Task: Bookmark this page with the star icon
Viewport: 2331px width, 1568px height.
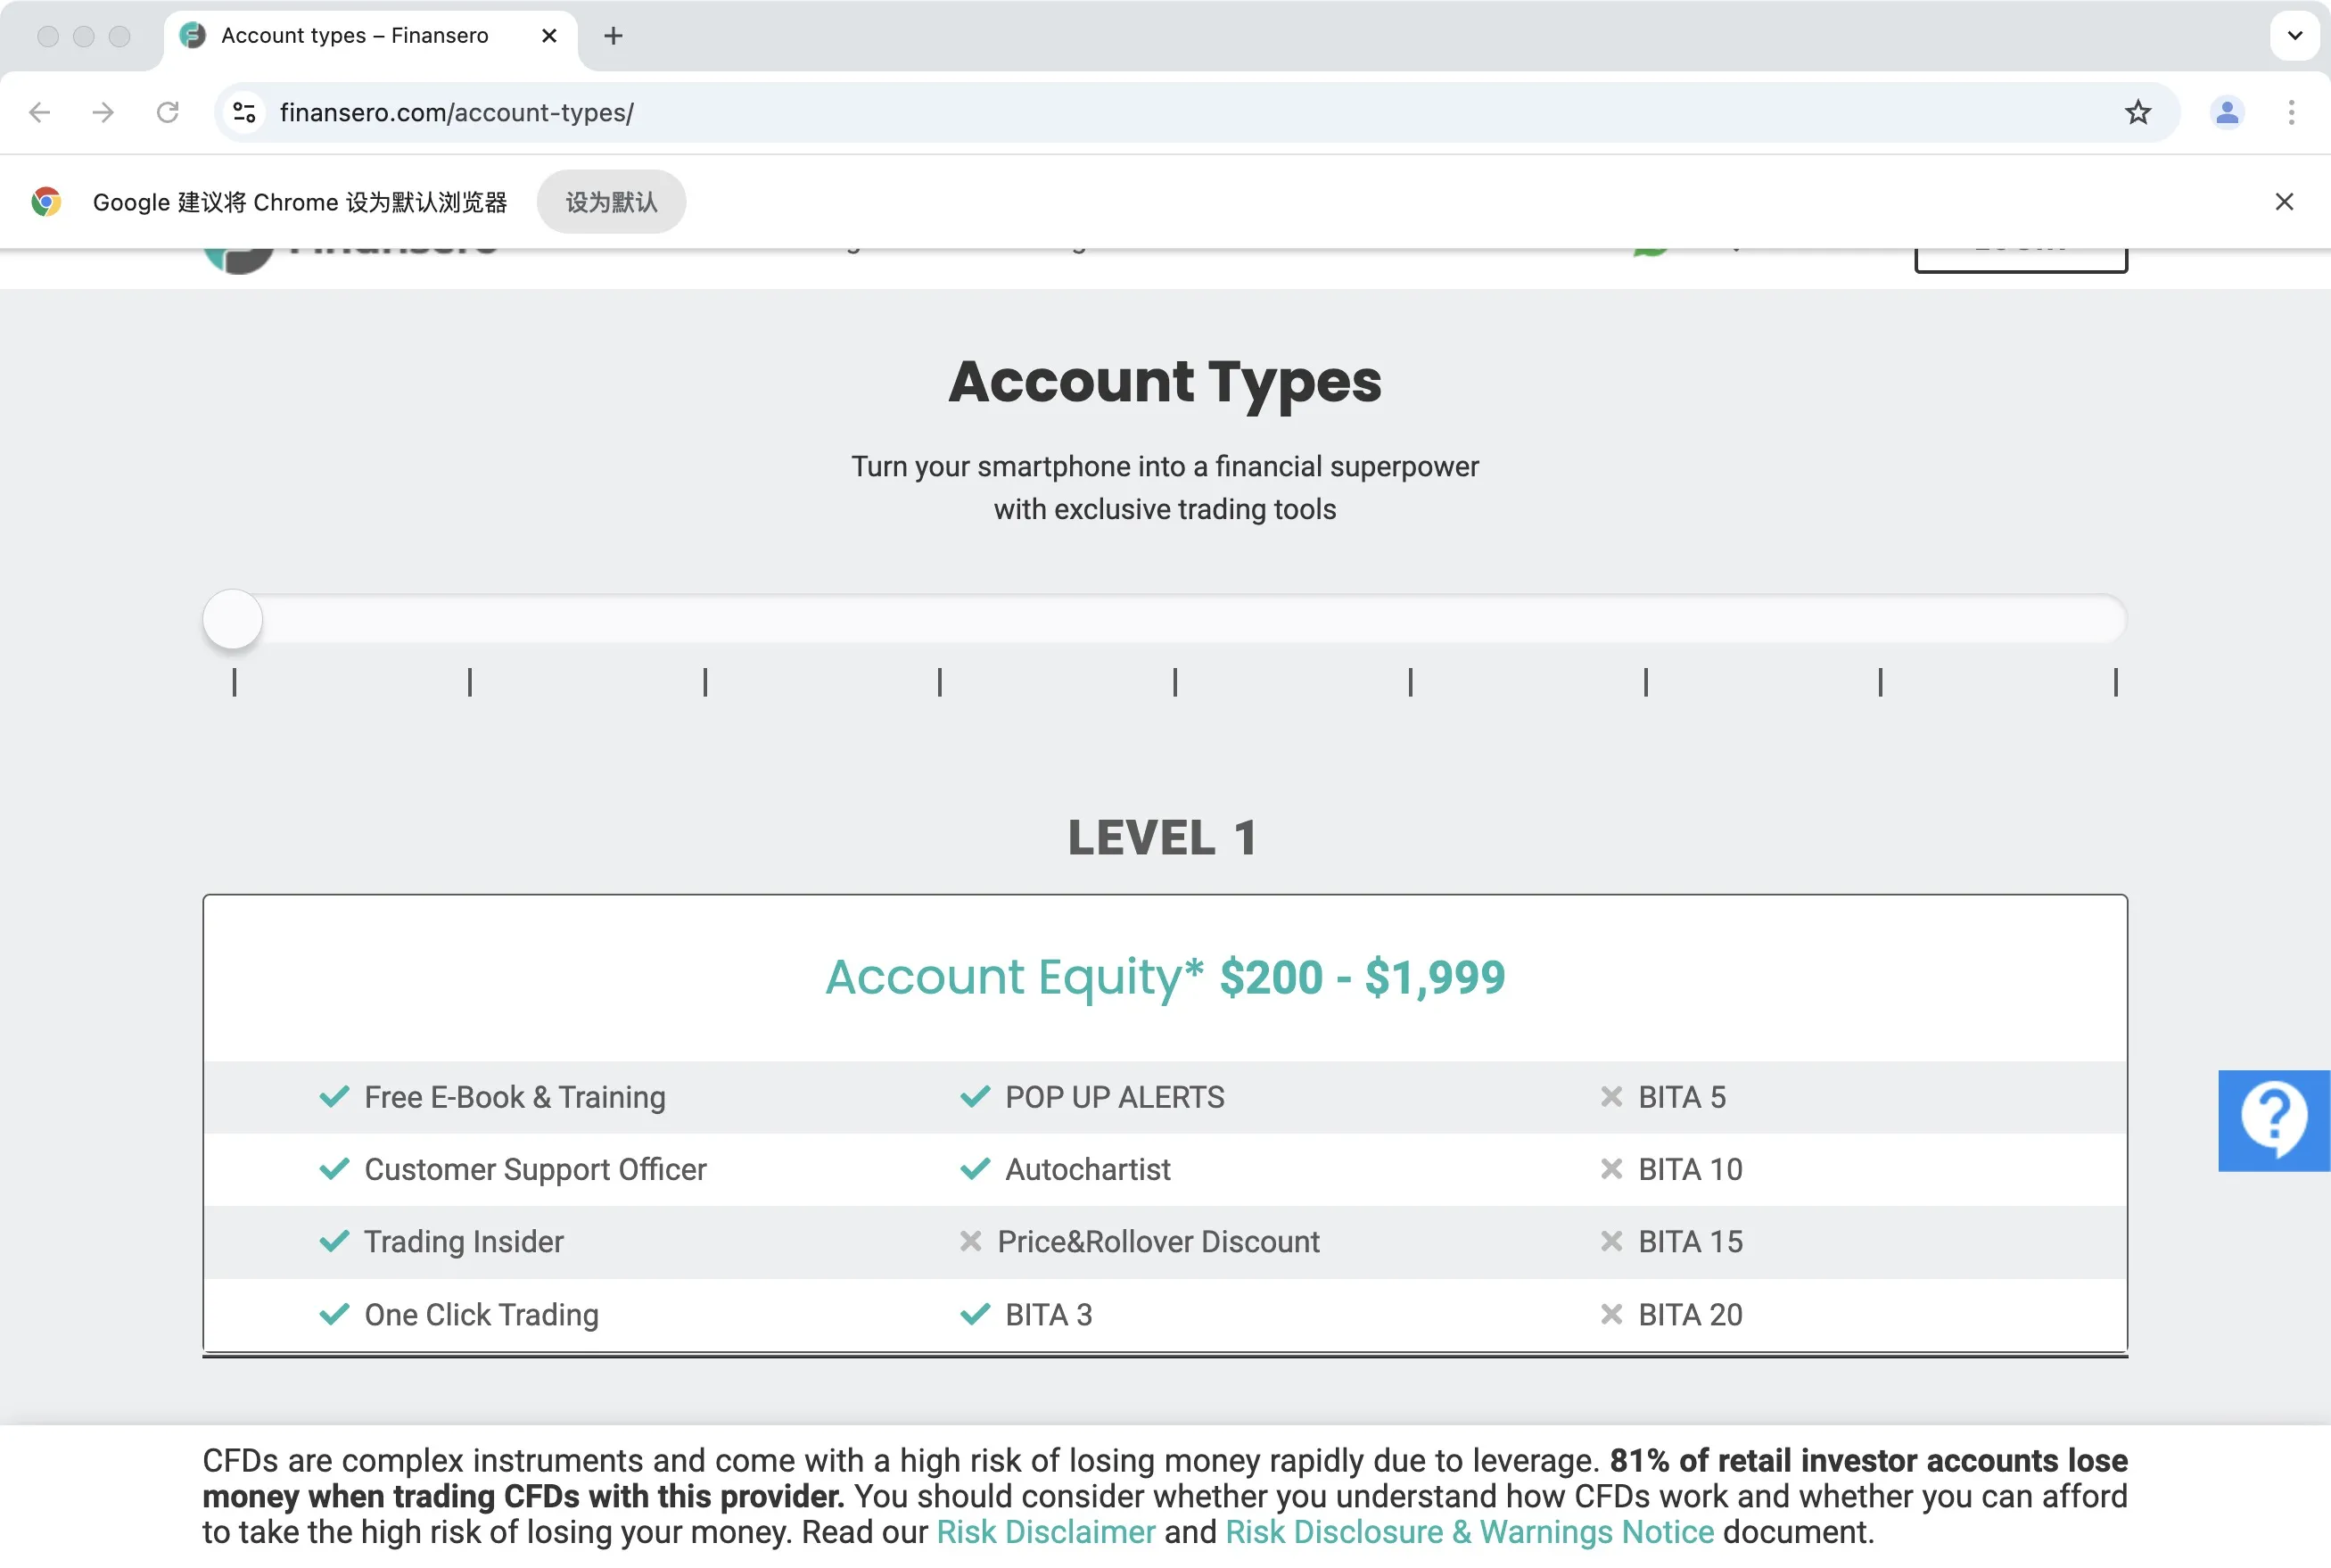Action: pos(2138,112)
